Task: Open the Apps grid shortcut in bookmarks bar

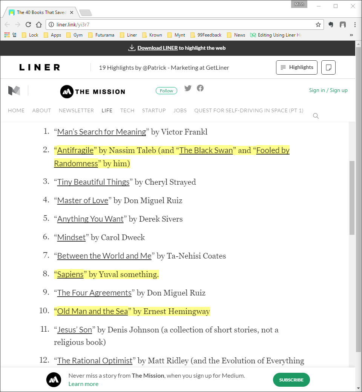Action: pyautogui.click(x=7, y=35)
